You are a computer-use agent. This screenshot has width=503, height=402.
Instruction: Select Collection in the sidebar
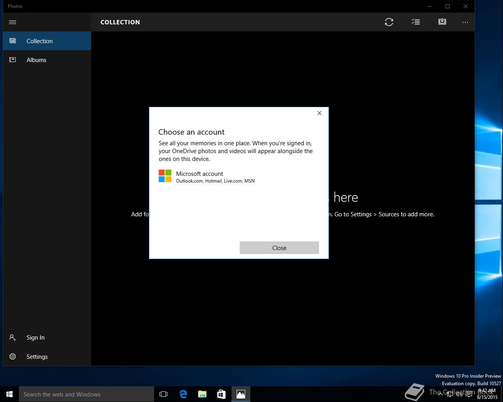pos(47,41)
